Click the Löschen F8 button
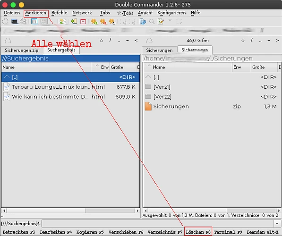The image size is (282, 236). 198,232
